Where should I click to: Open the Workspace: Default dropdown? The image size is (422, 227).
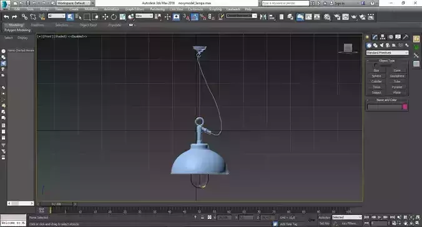(x=74, y=3)
